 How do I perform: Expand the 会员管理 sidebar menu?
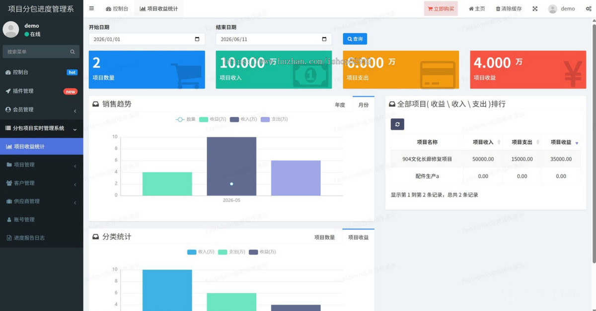42,109
